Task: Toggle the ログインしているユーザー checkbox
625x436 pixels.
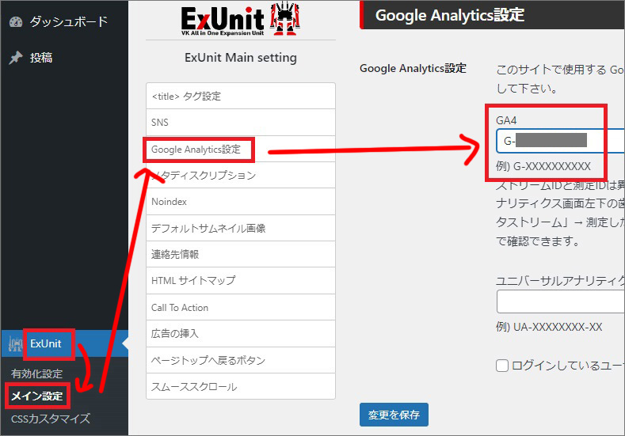Action: pyautogui.click(x=502, y=366)
